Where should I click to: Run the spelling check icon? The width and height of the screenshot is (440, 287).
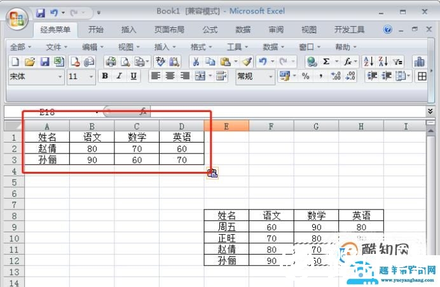click(x=160, y=62)
